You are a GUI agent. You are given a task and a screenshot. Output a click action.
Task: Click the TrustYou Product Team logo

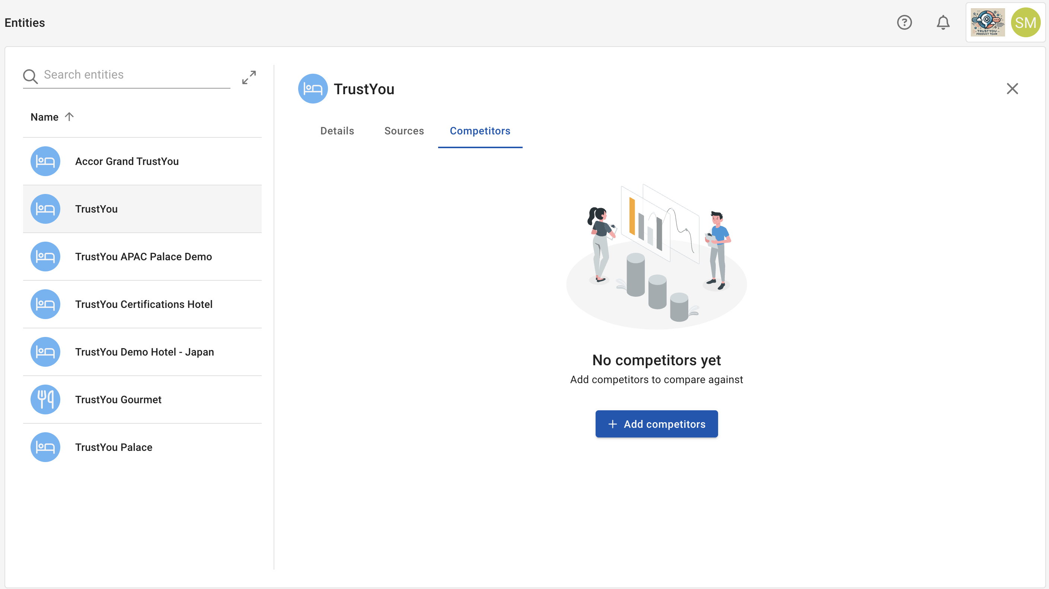pyautogui.click(x=987, y=22)
